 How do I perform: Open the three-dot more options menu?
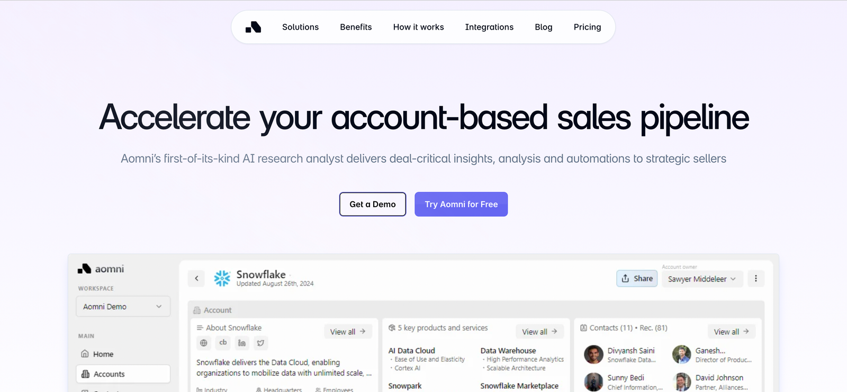point(756,278)
